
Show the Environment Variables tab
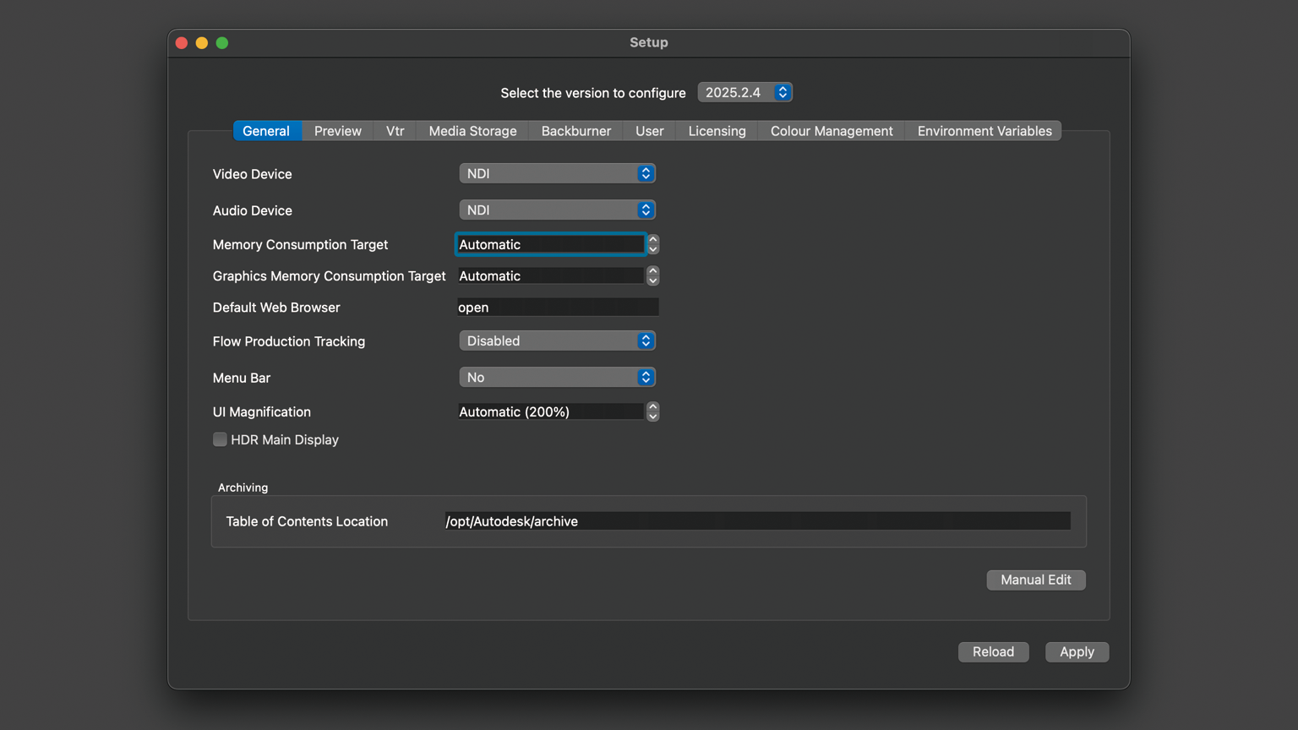click(984, 131)
